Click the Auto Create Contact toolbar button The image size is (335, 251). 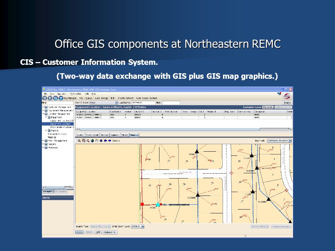[147, 98]
